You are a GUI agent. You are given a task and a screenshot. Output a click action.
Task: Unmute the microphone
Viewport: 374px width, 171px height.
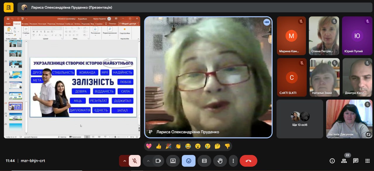point(135,161)
